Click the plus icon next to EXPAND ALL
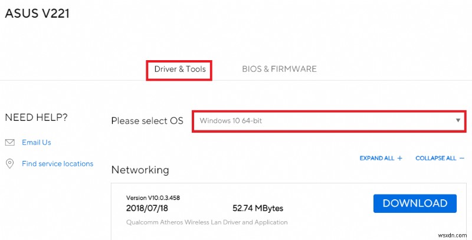The width and height of the screenshot is (472, 240). (399, 158)
